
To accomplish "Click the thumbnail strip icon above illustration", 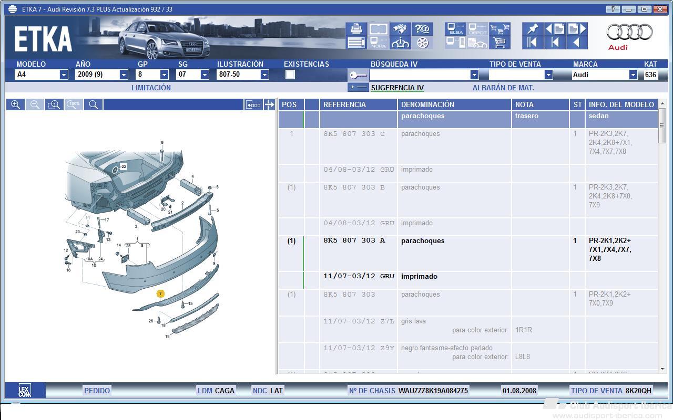I will pos(253,104).
